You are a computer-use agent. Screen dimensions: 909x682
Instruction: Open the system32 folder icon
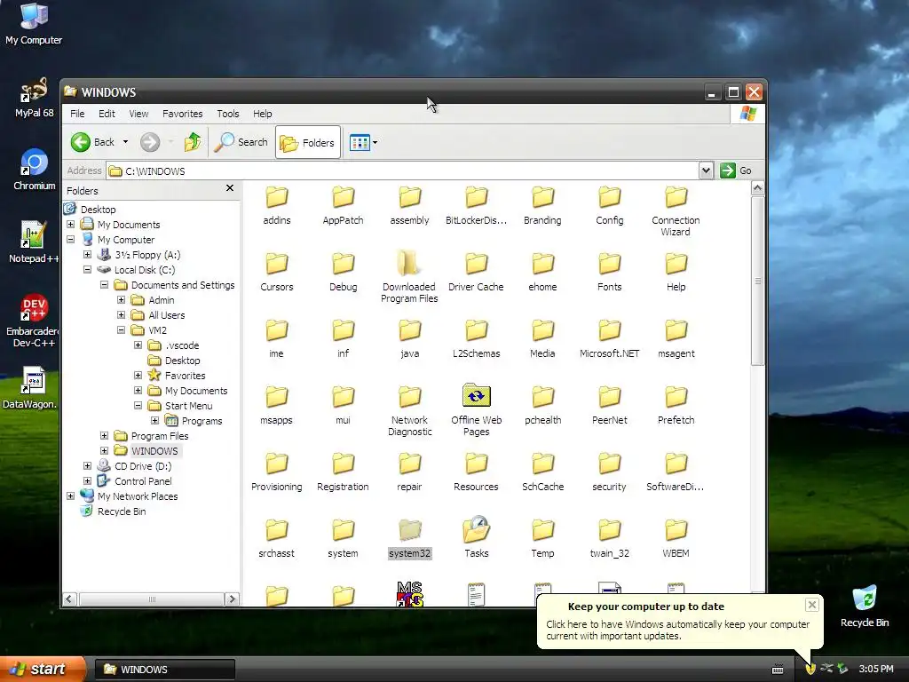(x=410, y=530)
